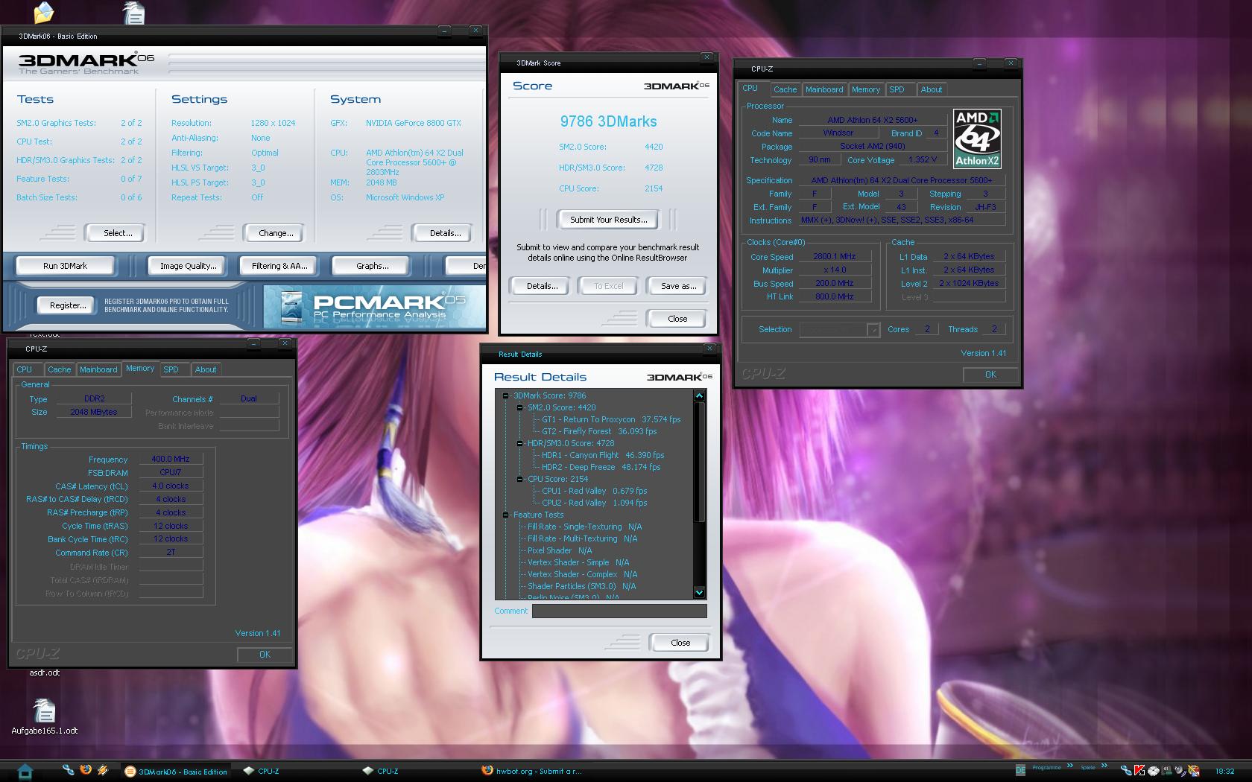Screen dimensions: 1252x782
Task: Click Submit Your Results button
Action: coord(608,220)
